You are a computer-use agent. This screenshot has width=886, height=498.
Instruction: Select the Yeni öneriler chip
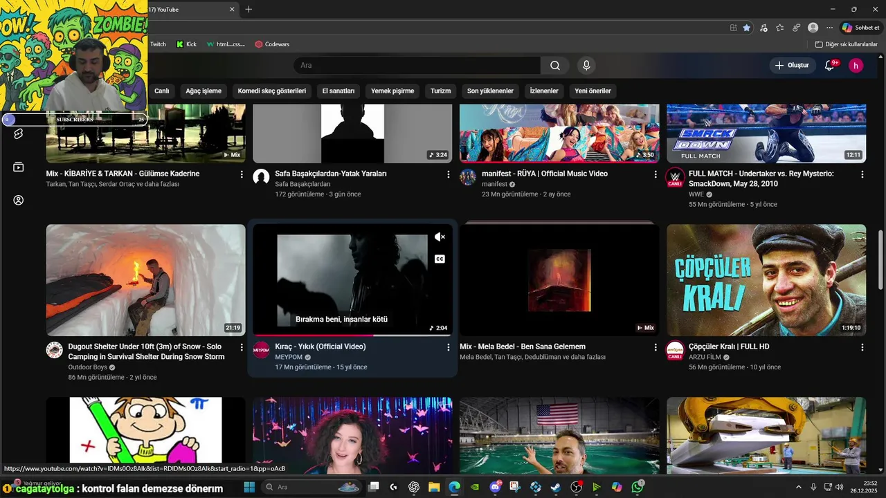[x=593, y=91]
